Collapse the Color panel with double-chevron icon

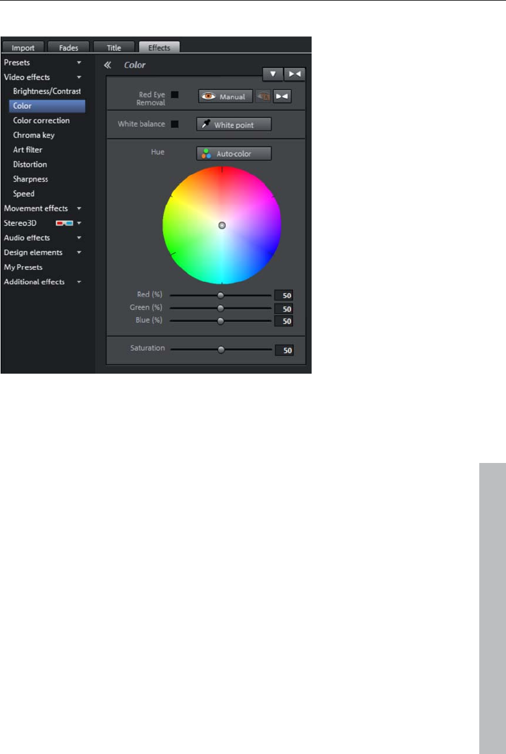click(108, 65)
